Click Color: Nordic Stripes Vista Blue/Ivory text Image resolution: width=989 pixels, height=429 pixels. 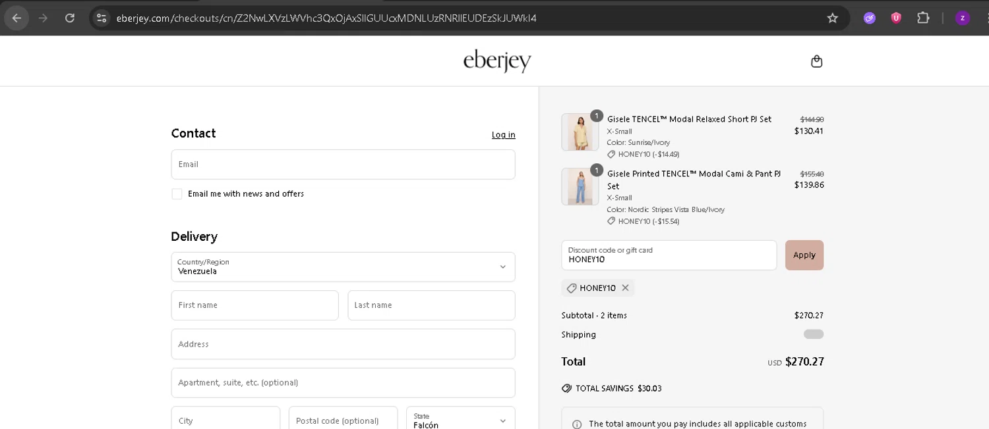[666, 209]
